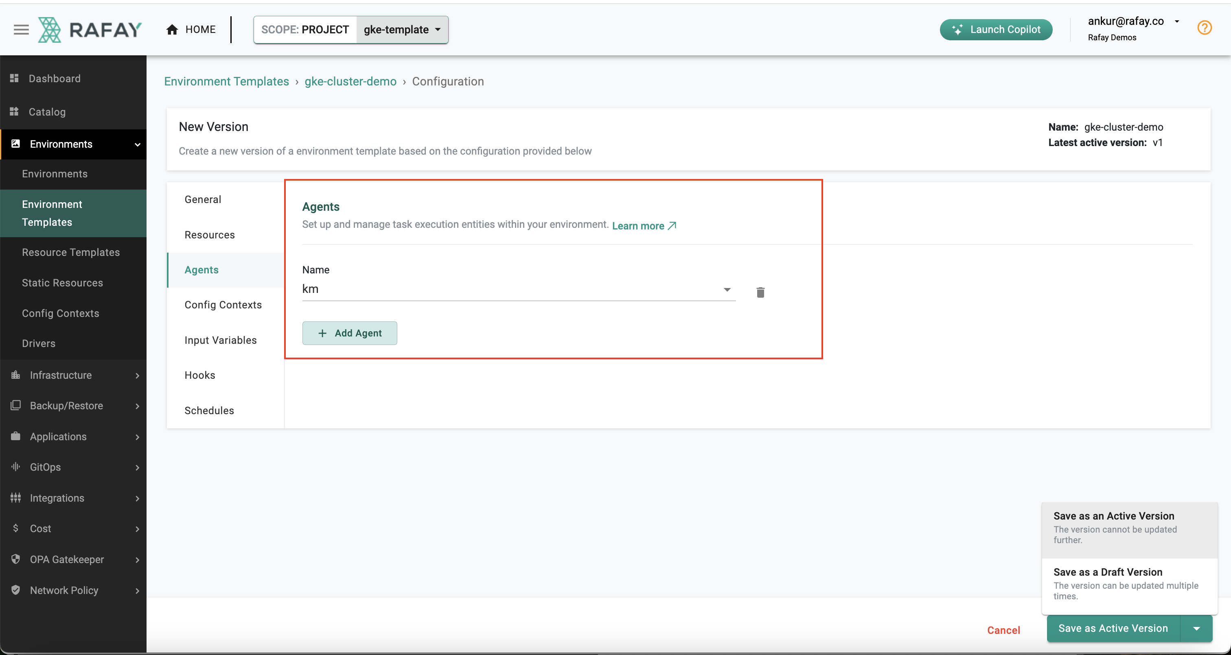The height and width of the screenshot is (655, 1231).
Task: Expand the Backup/Restore section chevron
Action: pyautogui.click(x=138, y=406)
